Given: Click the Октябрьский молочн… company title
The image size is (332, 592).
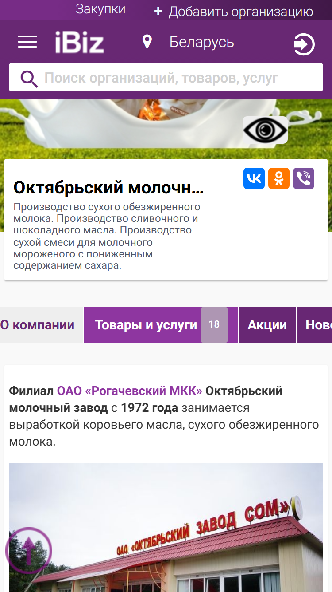Looking at the screenshot, I should tap(108, 188).
